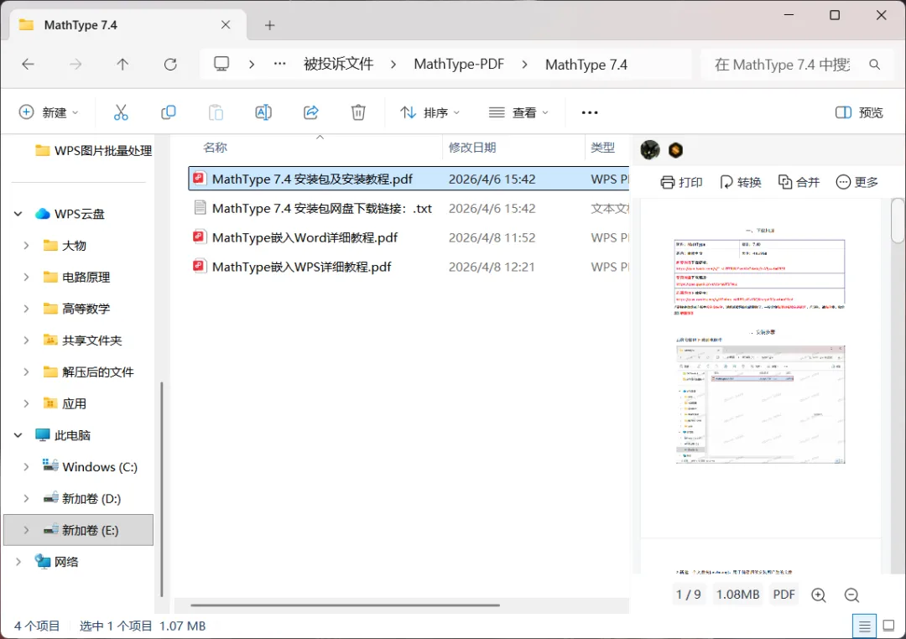
Task: Expand the 大物 folder
Action: point(26,246)
